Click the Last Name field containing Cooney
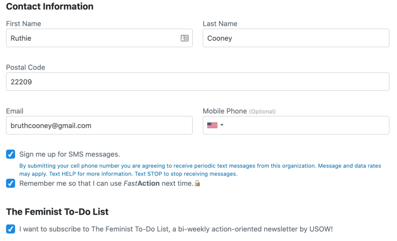Viewport: 397px width, 241px height. [296, 38]
